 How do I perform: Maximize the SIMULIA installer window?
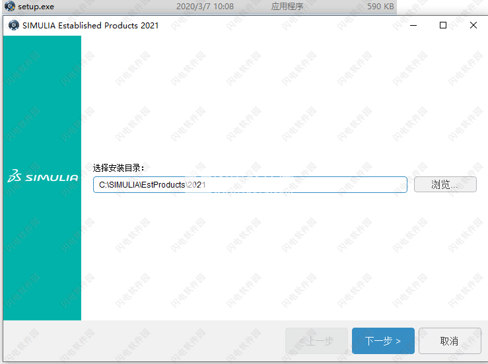click(x=443, y=26)
